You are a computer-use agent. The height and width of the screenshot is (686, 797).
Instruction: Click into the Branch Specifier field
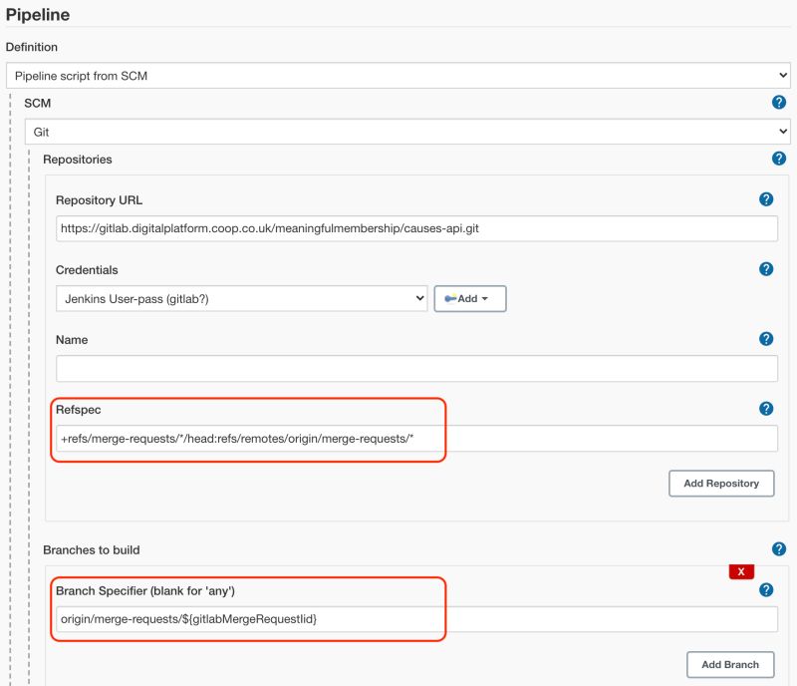point(398,618)
